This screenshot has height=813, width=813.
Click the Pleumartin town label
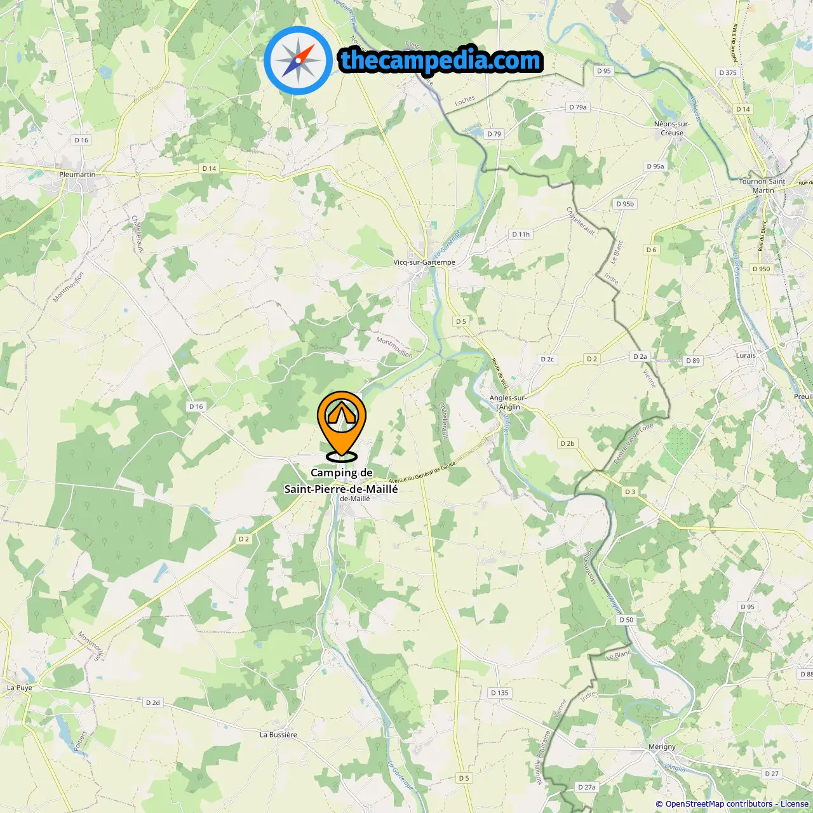point(77,175)
